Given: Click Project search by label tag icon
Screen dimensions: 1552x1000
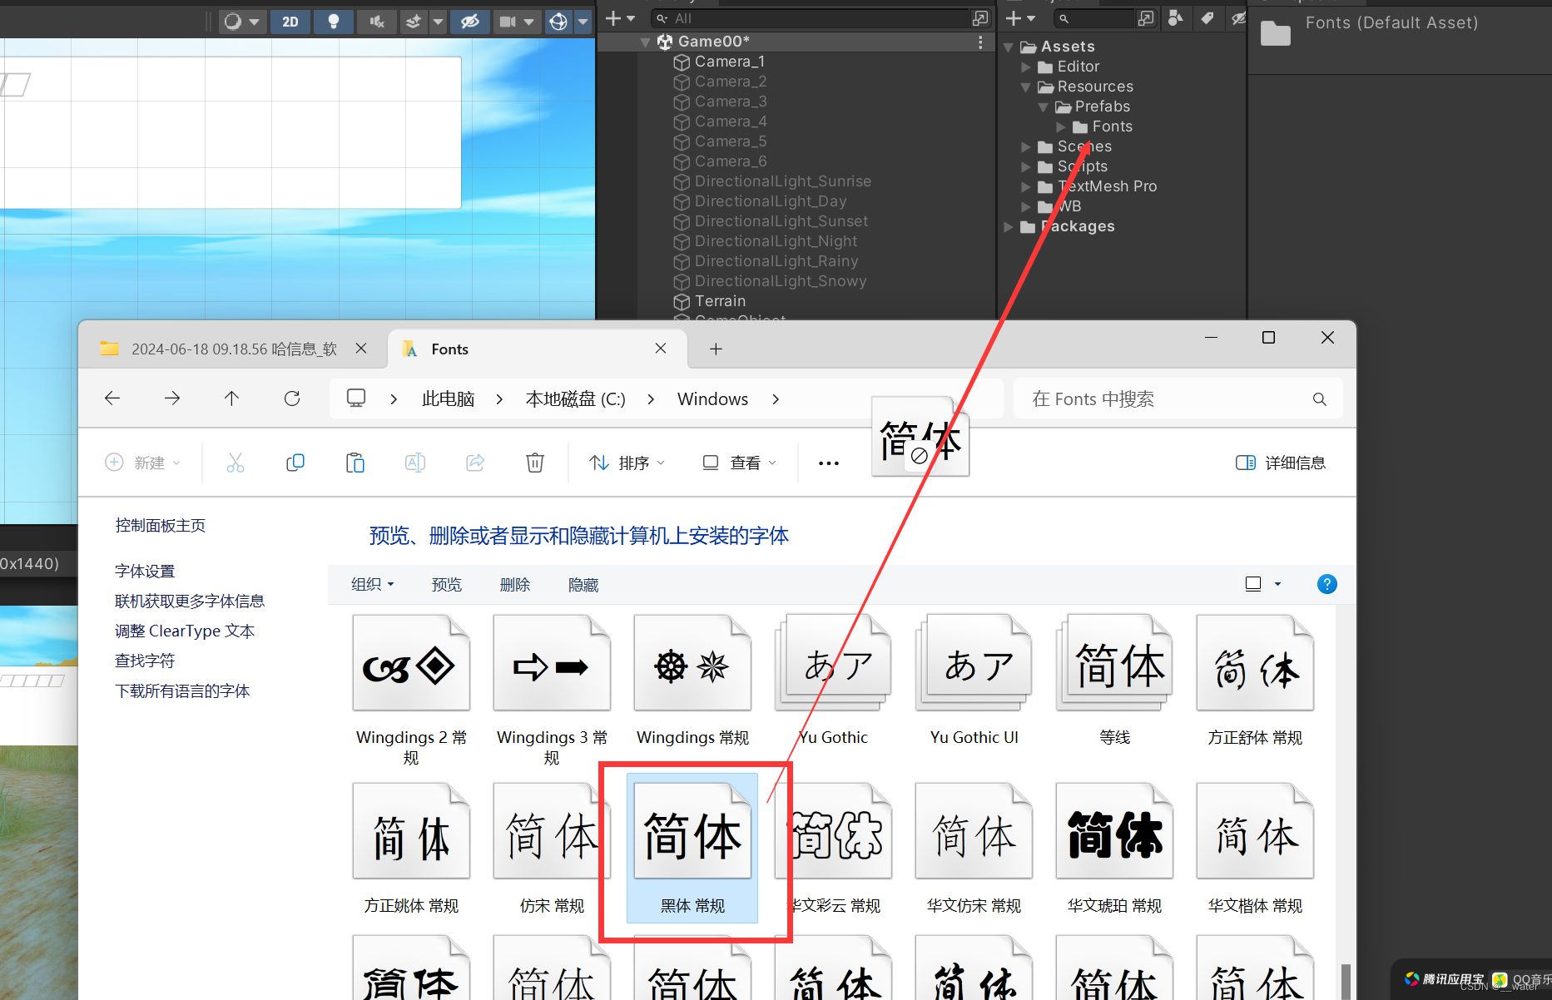Looking at the screenshot, I should click(1207, 18).
